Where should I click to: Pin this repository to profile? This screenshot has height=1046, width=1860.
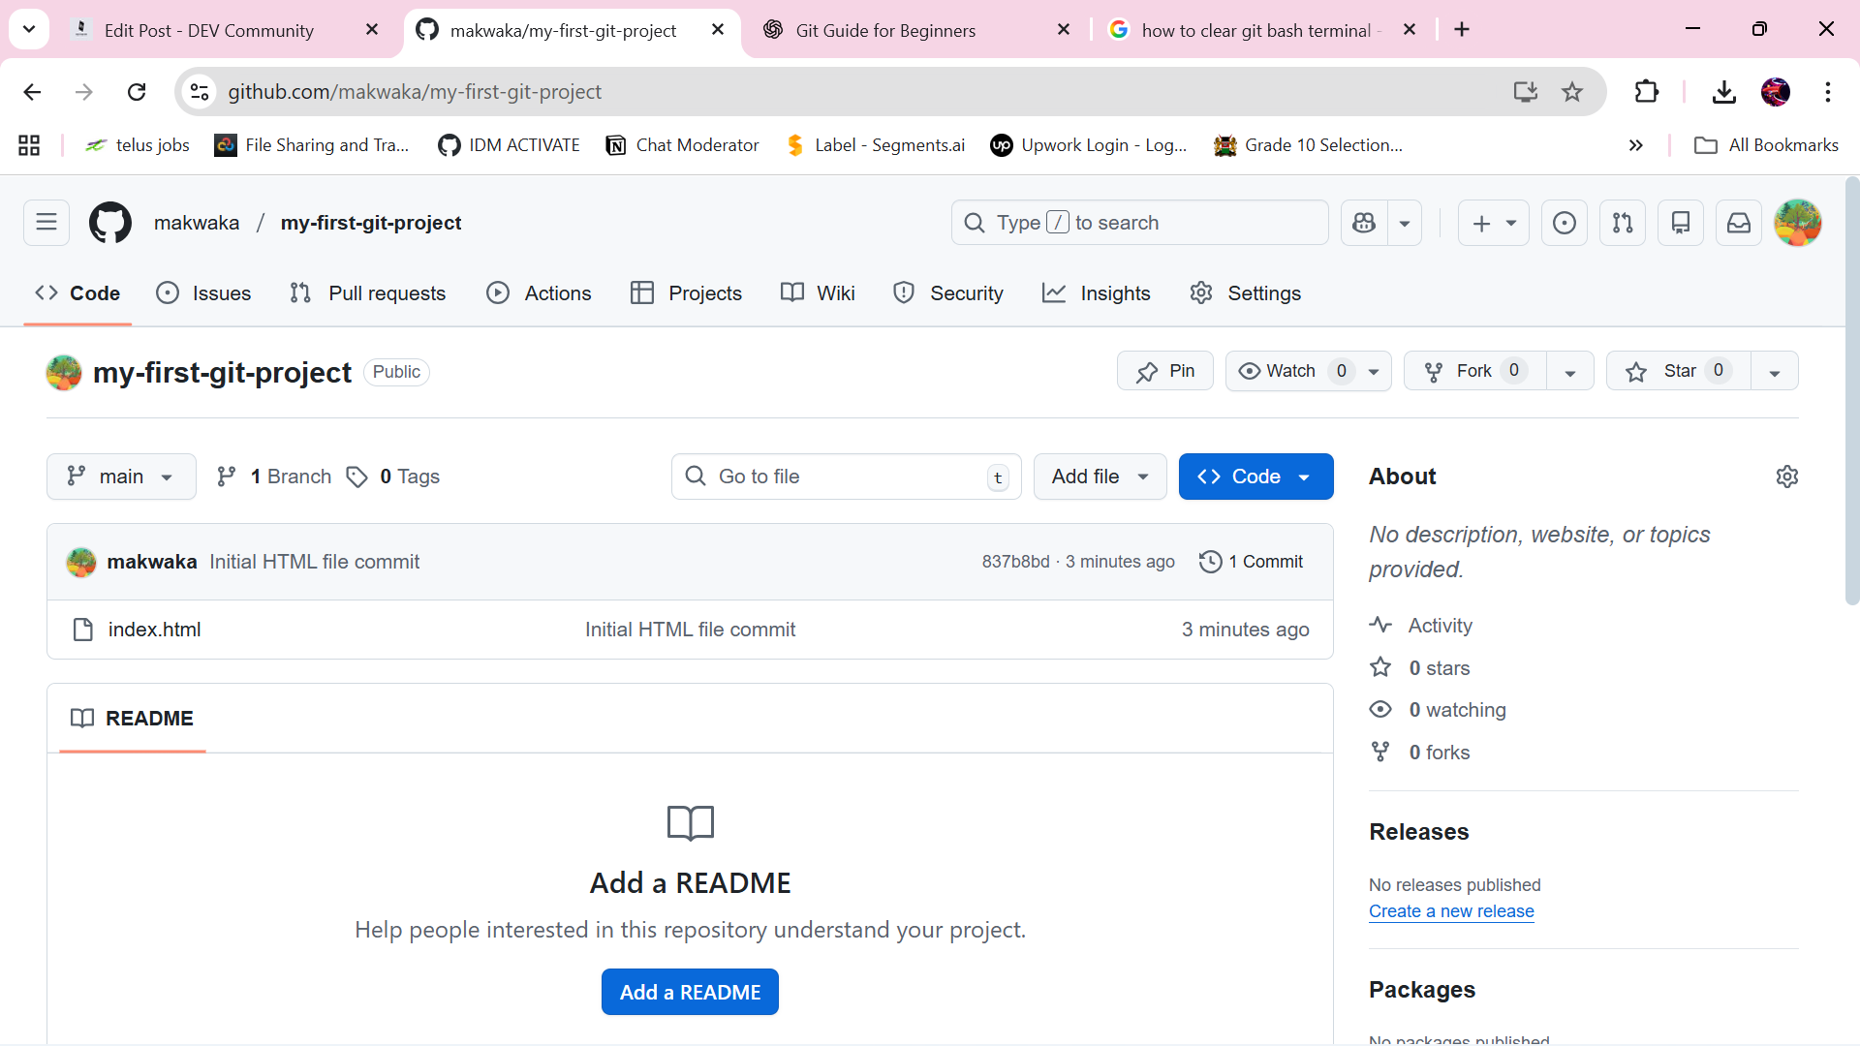pos(1164,371)
